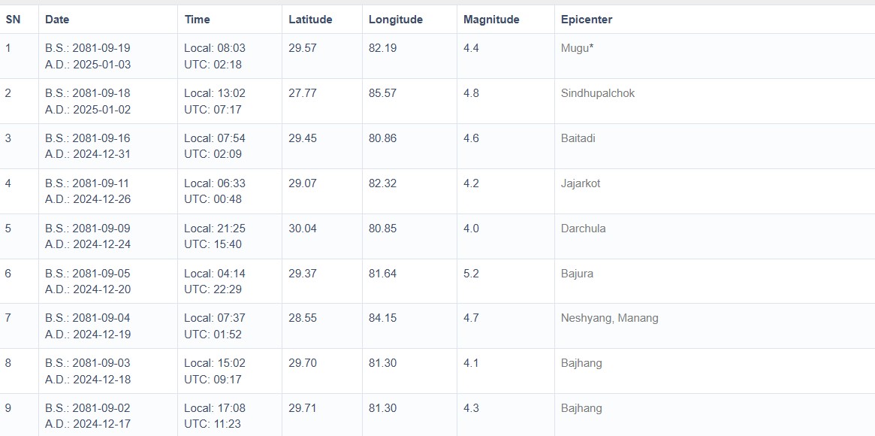Viewport: 875px width, 436px height.
Task: Click the Epicenter column header
Action: [586, 20]
